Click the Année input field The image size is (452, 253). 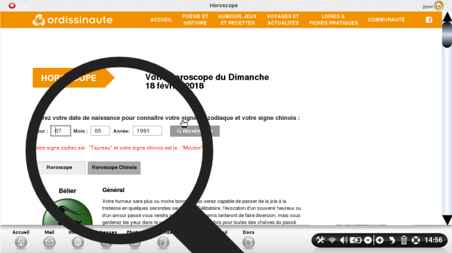point(147,131)
